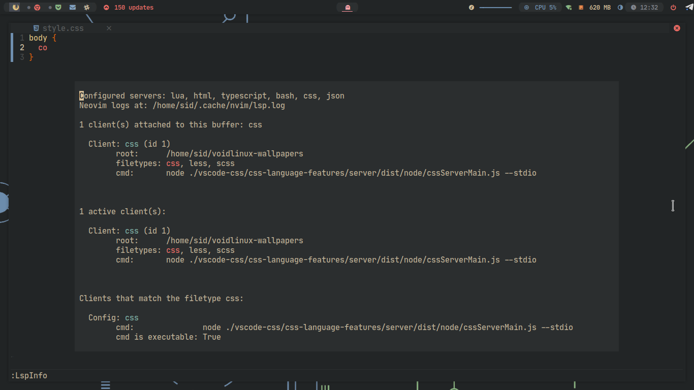Click the power button in the top-right corner
Screen dimensions: 694x390
673,7
